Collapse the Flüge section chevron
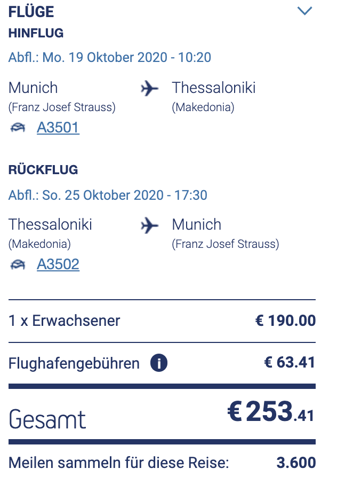The height and width of the screenshot is (484, 337). click(x=304, y=11)
